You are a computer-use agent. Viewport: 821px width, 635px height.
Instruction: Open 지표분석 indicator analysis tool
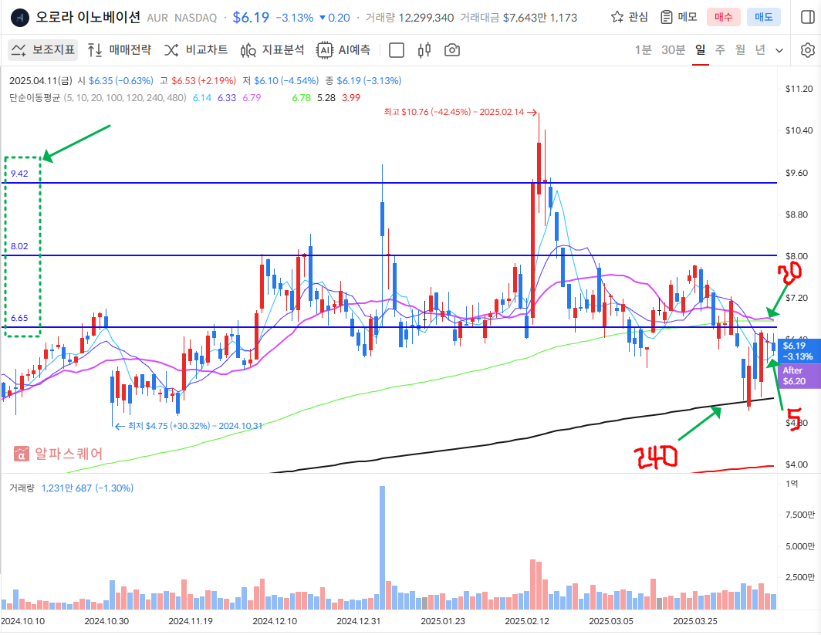[x=272, y=49]
